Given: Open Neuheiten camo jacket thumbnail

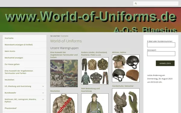Looking at the screenshot, I should [x=64, y=103].
